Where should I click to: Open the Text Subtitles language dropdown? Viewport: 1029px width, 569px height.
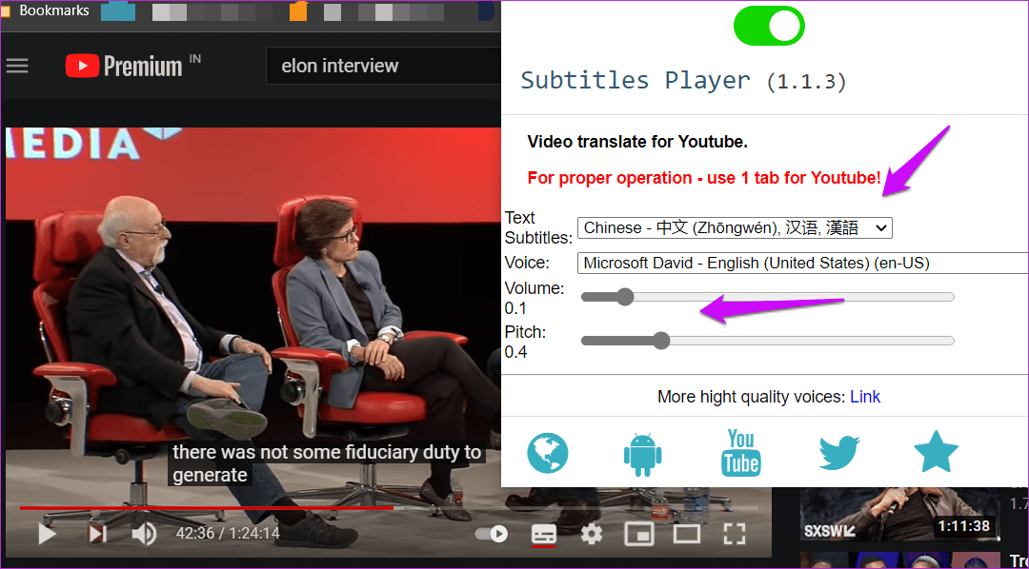click(x=735, y=227)
